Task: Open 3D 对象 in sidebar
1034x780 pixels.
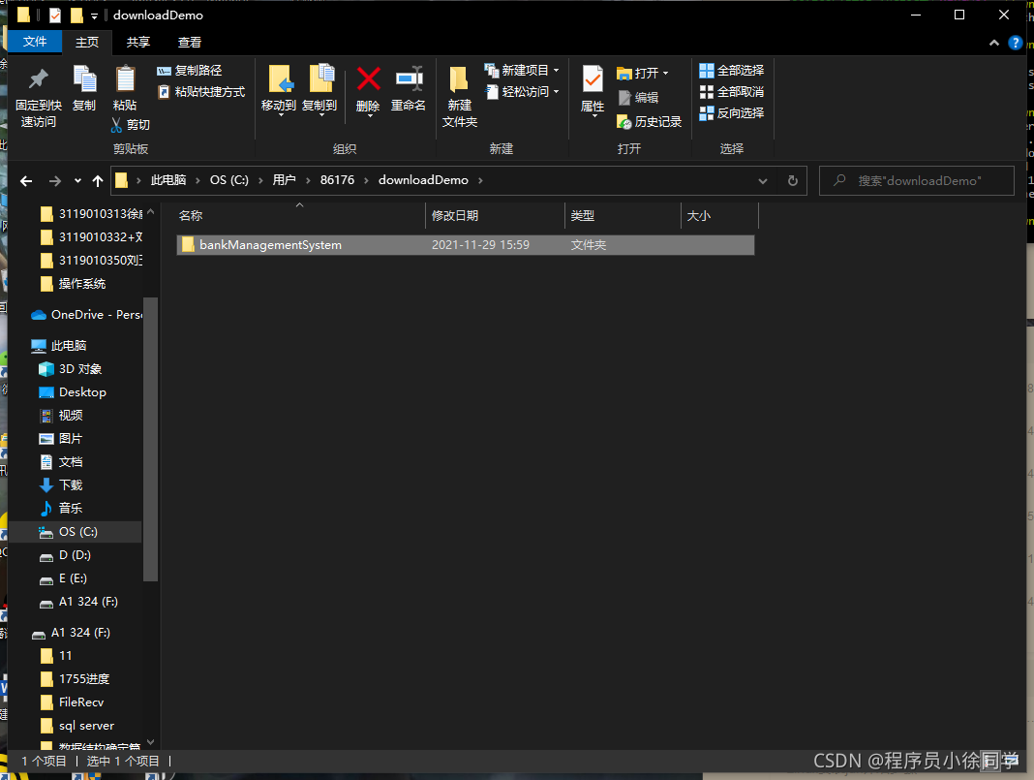Action: tap(71, 369)
